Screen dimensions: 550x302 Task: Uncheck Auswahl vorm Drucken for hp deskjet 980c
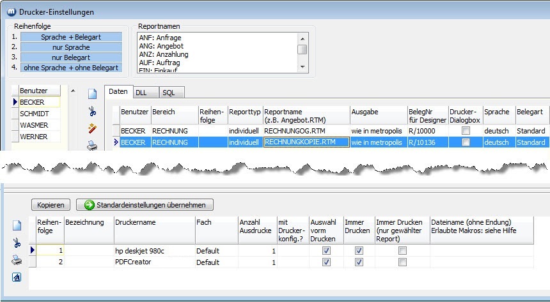point(326,251)
